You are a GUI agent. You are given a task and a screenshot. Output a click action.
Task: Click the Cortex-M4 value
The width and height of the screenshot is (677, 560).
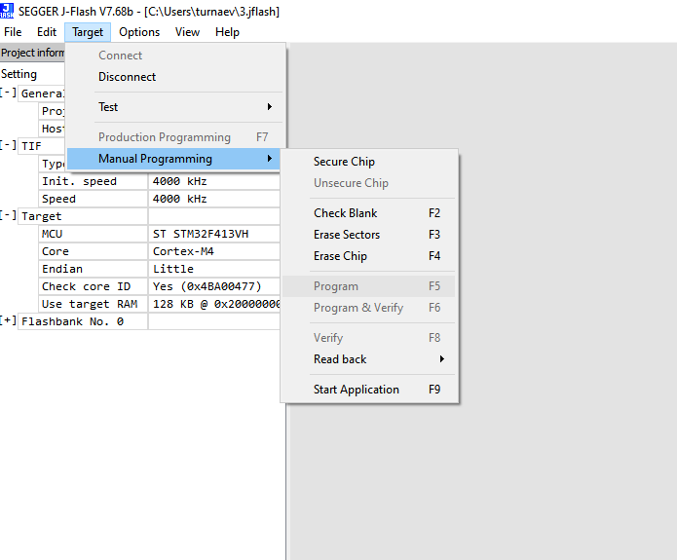(214, 251)
